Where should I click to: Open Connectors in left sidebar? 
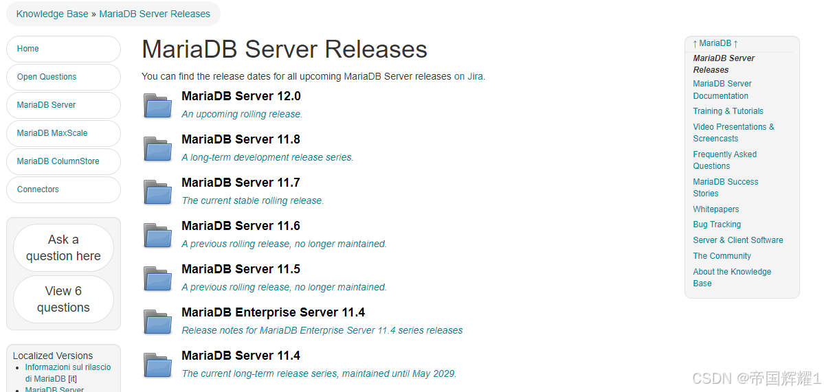(64, 189)
